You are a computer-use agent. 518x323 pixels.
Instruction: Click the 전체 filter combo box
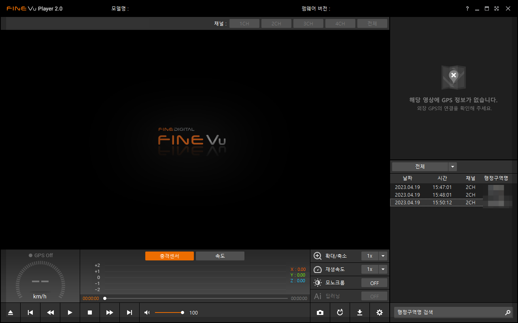(x=420, y=167)
